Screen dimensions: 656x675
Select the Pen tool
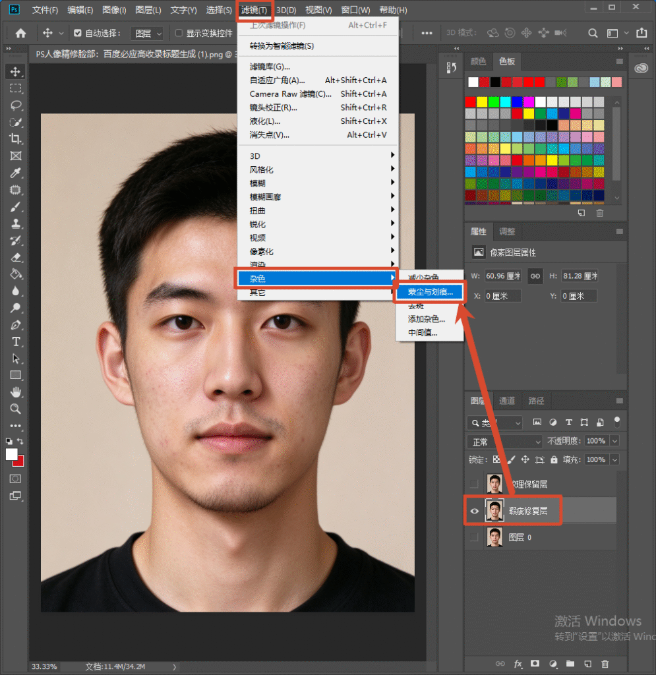pos(16,325)
